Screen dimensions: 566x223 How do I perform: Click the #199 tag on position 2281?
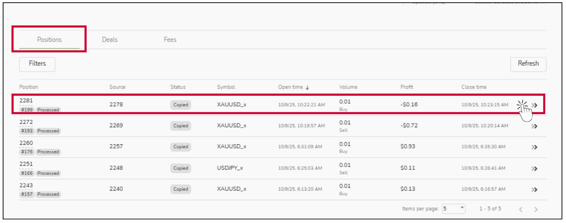coord(26,110)
